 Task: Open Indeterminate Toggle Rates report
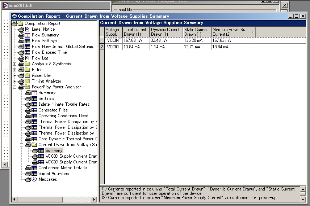64,104
